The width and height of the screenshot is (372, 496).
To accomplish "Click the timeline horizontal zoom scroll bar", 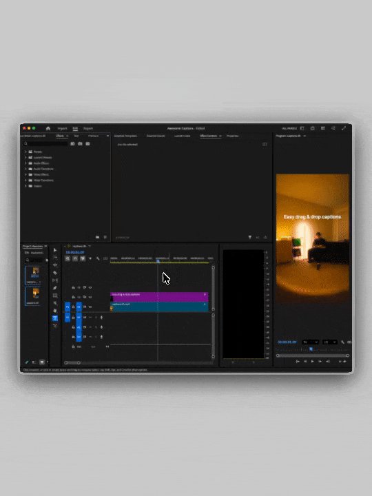I will tap(72, 362).
